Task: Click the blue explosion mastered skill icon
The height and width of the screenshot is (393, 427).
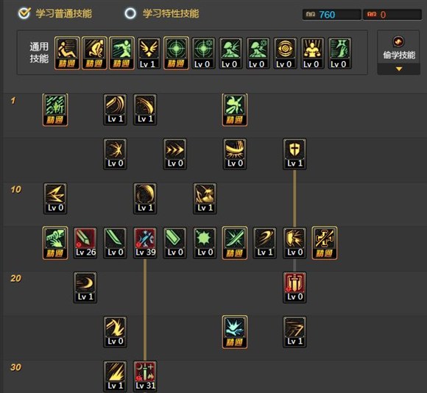Action: [235, 332]
